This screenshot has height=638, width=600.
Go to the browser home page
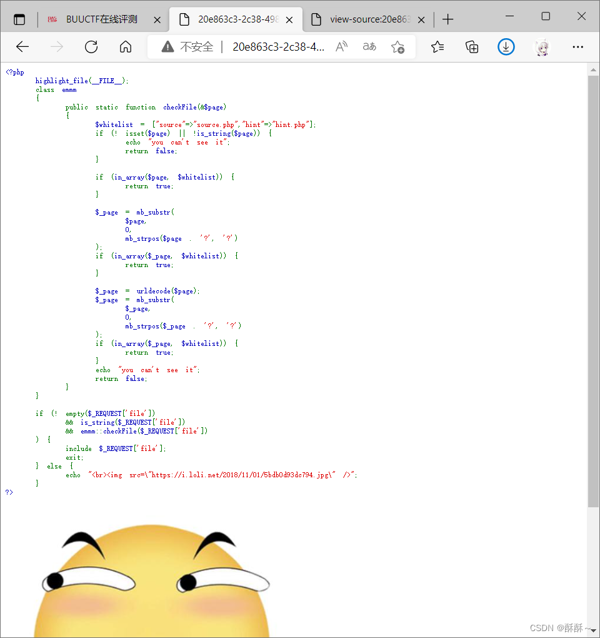point(125,47)
